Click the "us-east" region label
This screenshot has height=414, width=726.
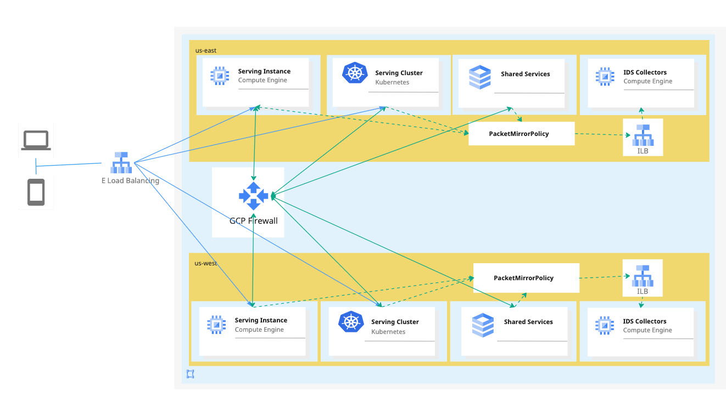pos(206,50)
